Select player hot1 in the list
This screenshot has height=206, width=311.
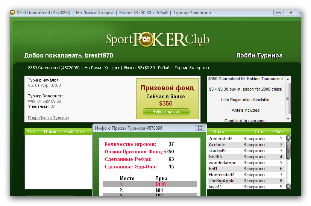coord(246,169)
